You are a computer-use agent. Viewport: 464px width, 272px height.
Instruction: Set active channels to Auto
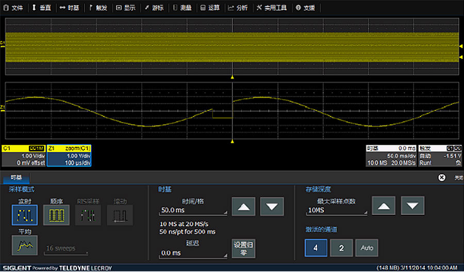click(x=367, y=248)
